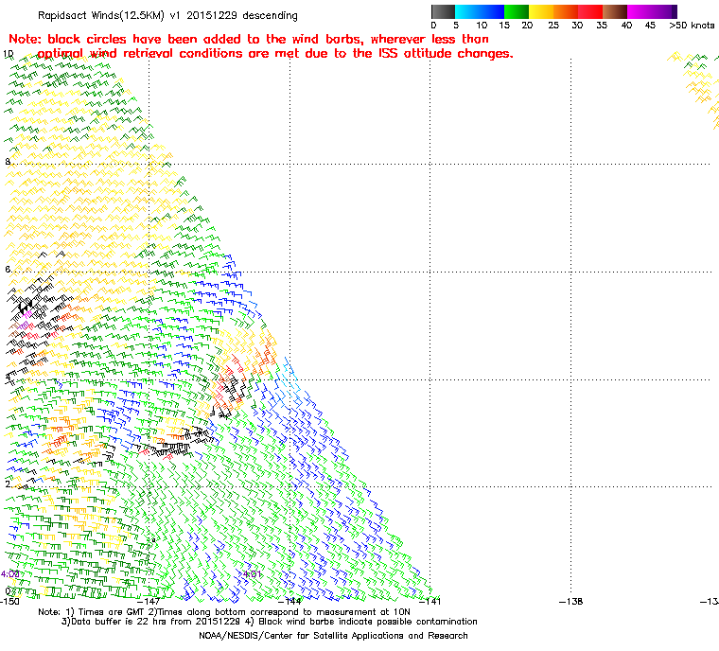
Task: Click the "15" legend label
Action: (x=504, y=26)
